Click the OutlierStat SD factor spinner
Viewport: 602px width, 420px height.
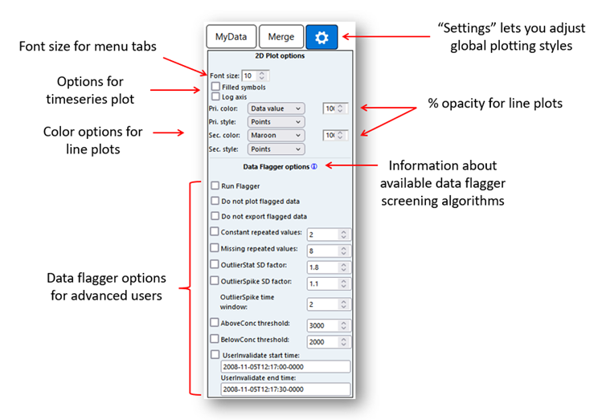(328, 266)
